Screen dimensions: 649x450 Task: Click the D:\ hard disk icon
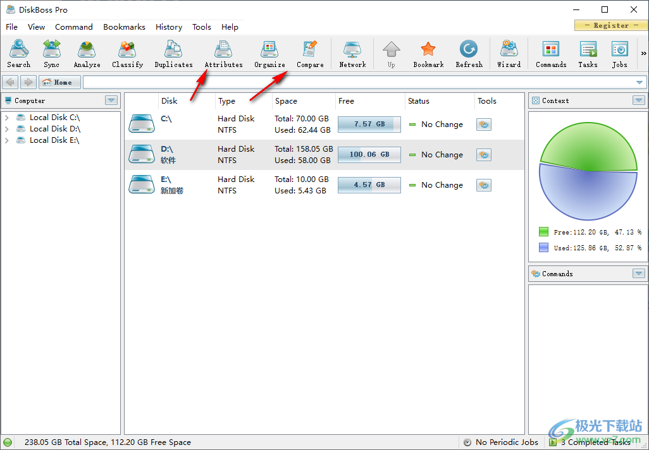point(142,154)
